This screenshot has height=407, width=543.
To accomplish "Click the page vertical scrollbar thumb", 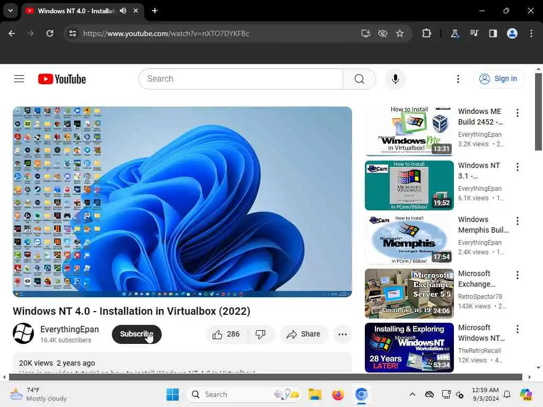I will [x=538, y=111].
